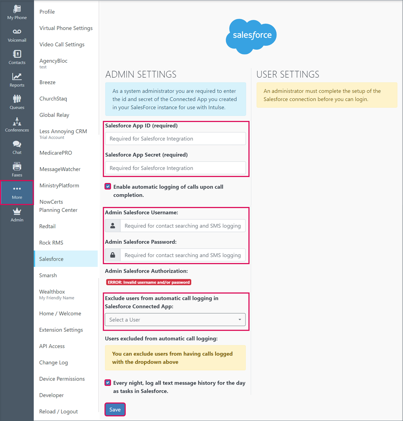The image size is (403, 421).
Task: Click Reload / Logout
Action: pyautogui.click(x=58, y=412)
